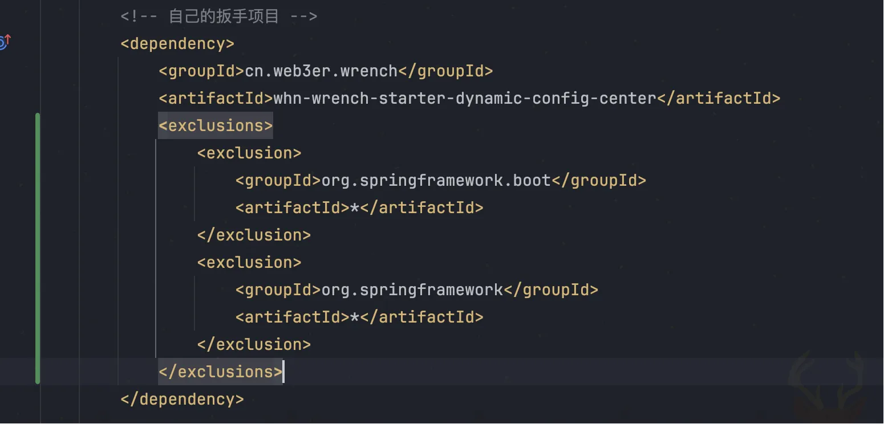Click the closing </artifactId> tag after config-center
The width and height of the screenshot is (884, 424).
click(719, 99)
